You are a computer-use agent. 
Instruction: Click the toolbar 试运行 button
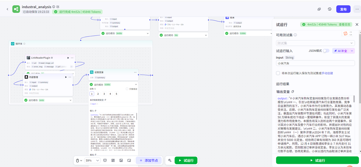coord(186,161)
